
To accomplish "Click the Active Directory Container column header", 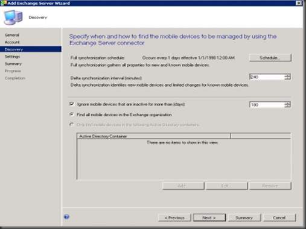I will (153, 136).
